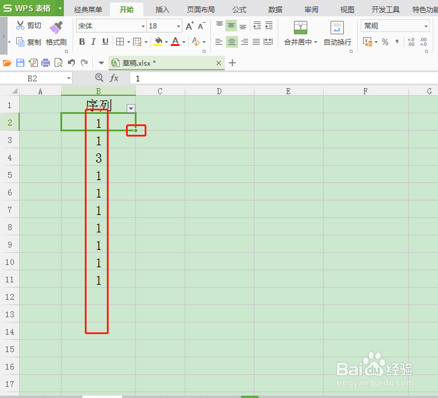This screenshot has height=398, width=438.
Task: Increase decimal places
Action: (411, 42)
